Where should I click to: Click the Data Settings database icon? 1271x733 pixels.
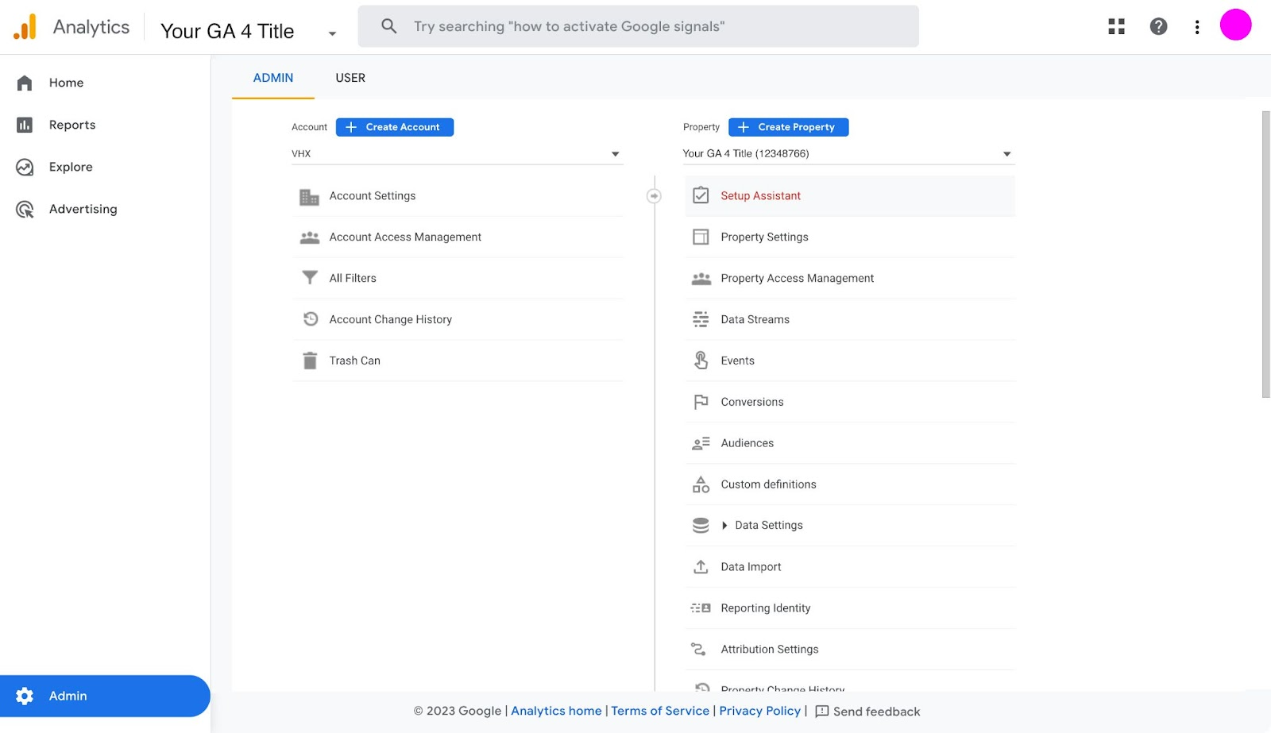701,526
